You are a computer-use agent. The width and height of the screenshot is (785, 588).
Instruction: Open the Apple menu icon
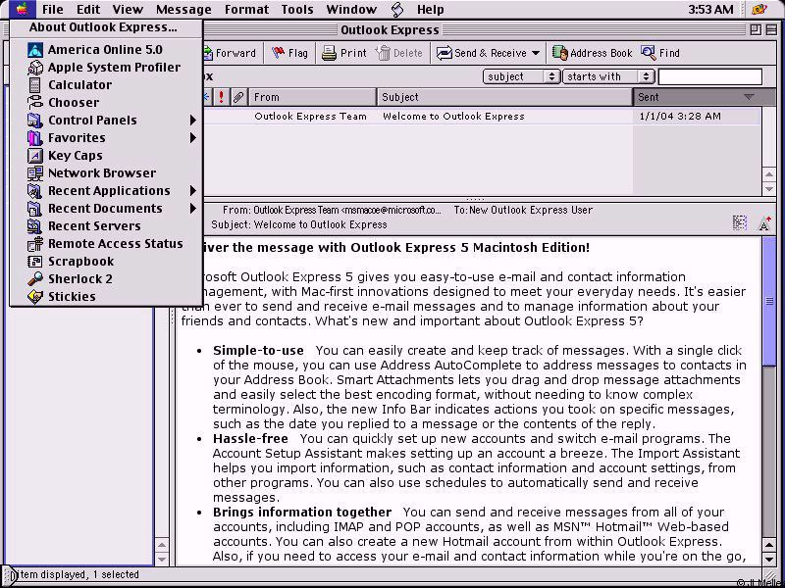tap(22, 9)
